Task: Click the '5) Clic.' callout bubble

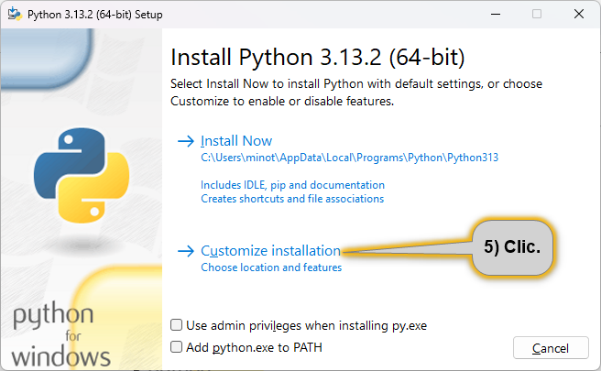Action: pos(512,247)
